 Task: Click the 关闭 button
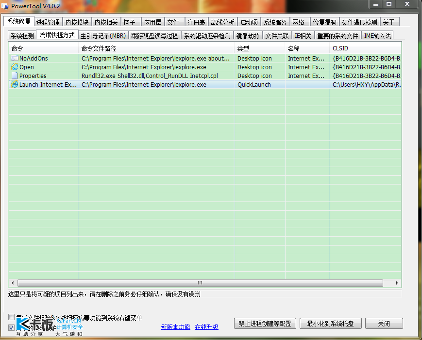[x=384, y=324]
